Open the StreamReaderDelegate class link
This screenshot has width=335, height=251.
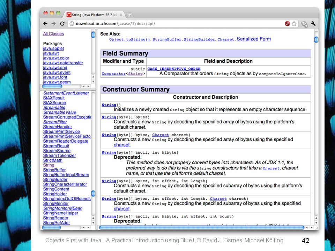[66, 141]
